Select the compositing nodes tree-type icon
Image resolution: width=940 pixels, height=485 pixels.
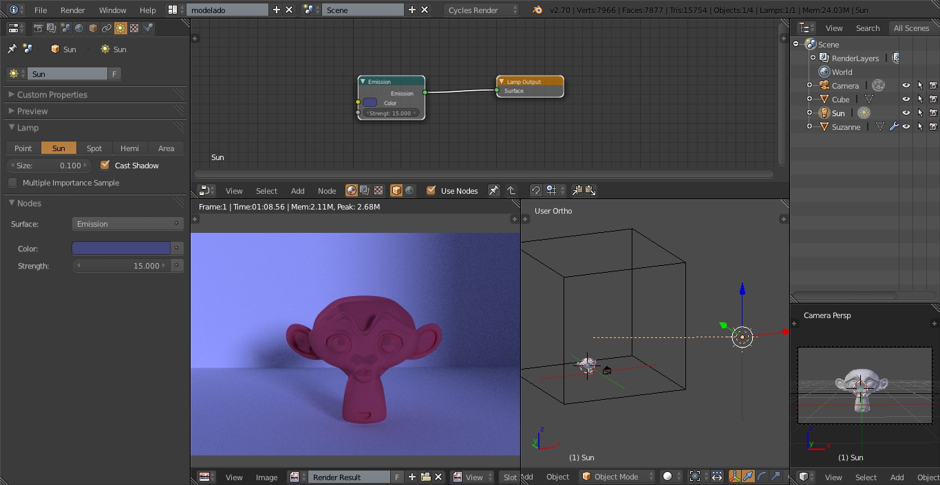(365, 190)
